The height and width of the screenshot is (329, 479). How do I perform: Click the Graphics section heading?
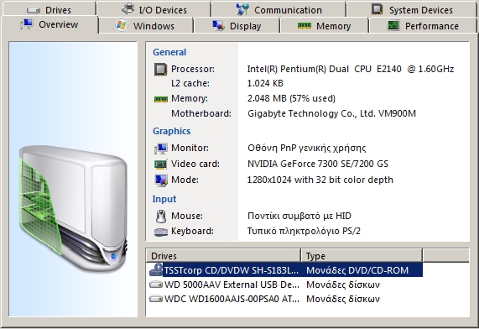click(x=172, y=131)
